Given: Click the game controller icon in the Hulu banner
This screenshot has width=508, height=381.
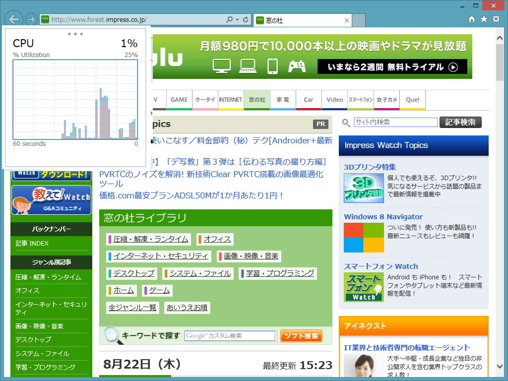Looking at the screenshot, I should coord(296,66).
